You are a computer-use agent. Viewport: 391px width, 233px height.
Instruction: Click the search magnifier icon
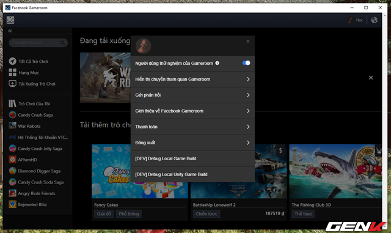(x=62, y=43)
